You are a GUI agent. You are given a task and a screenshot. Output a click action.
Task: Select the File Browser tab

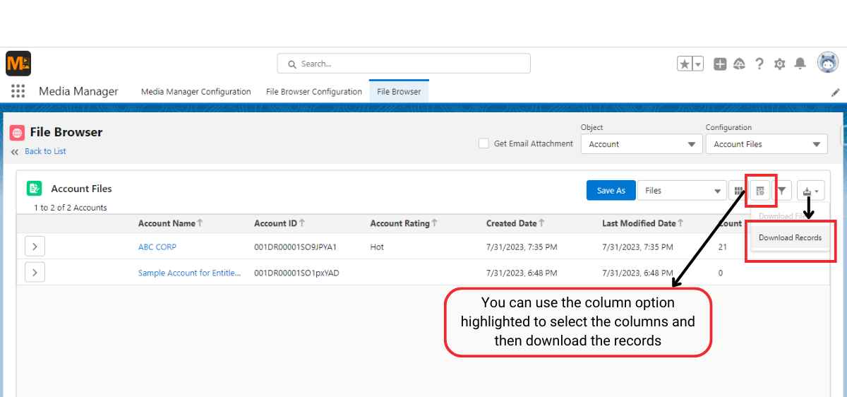399,92
